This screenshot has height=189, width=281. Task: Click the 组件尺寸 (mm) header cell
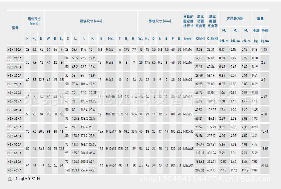tap(34, 21)
